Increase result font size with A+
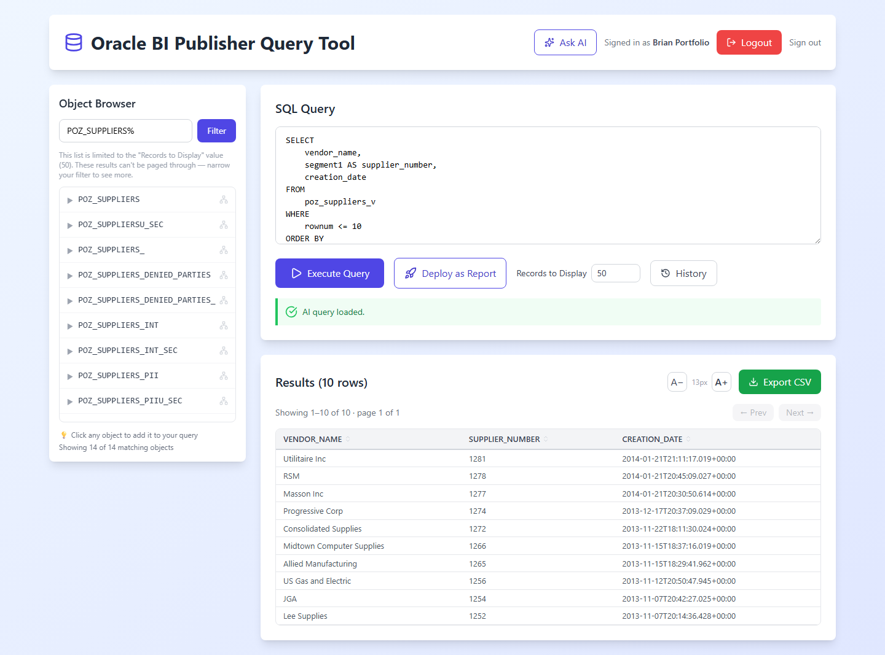This screenshot has height=655, width=885. tap(722, 382)
